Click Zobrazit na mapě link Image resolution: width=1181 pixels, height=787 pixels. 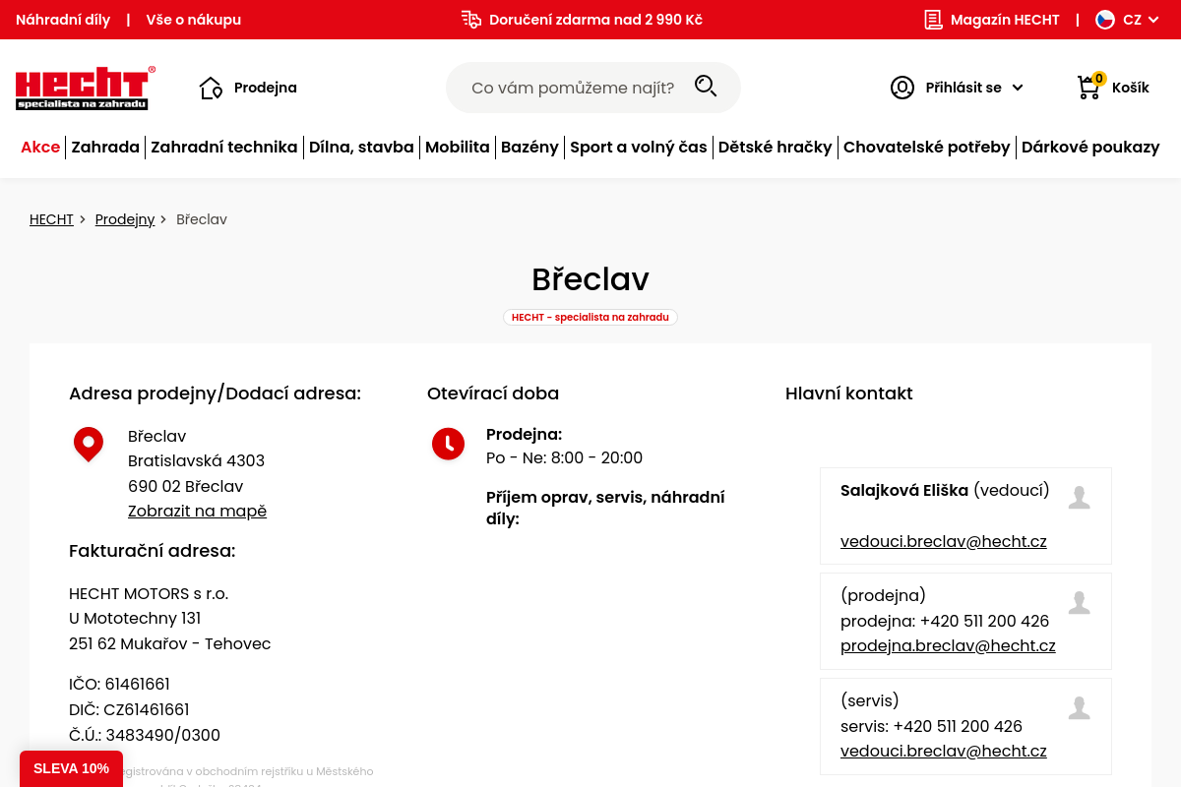pyautogui.click(x=197, y=512)
